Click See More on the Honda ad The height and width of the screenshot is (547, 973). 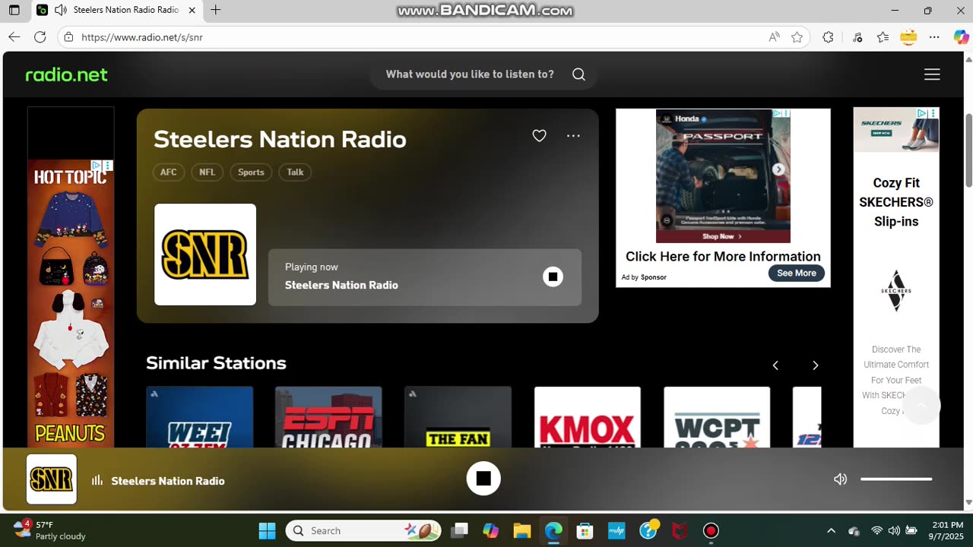796,273
